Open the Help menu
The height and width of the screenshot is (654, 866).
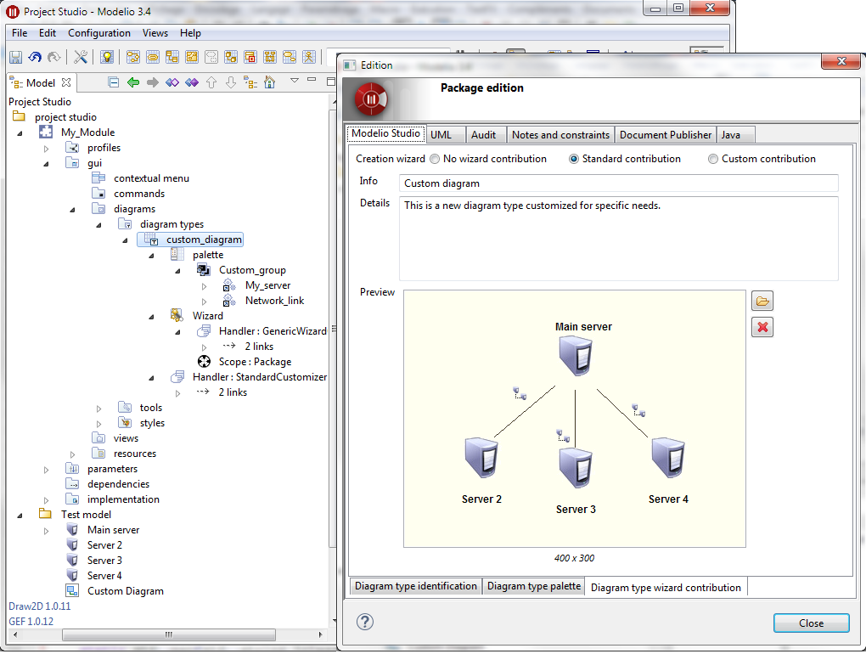(x=190, y=33)
